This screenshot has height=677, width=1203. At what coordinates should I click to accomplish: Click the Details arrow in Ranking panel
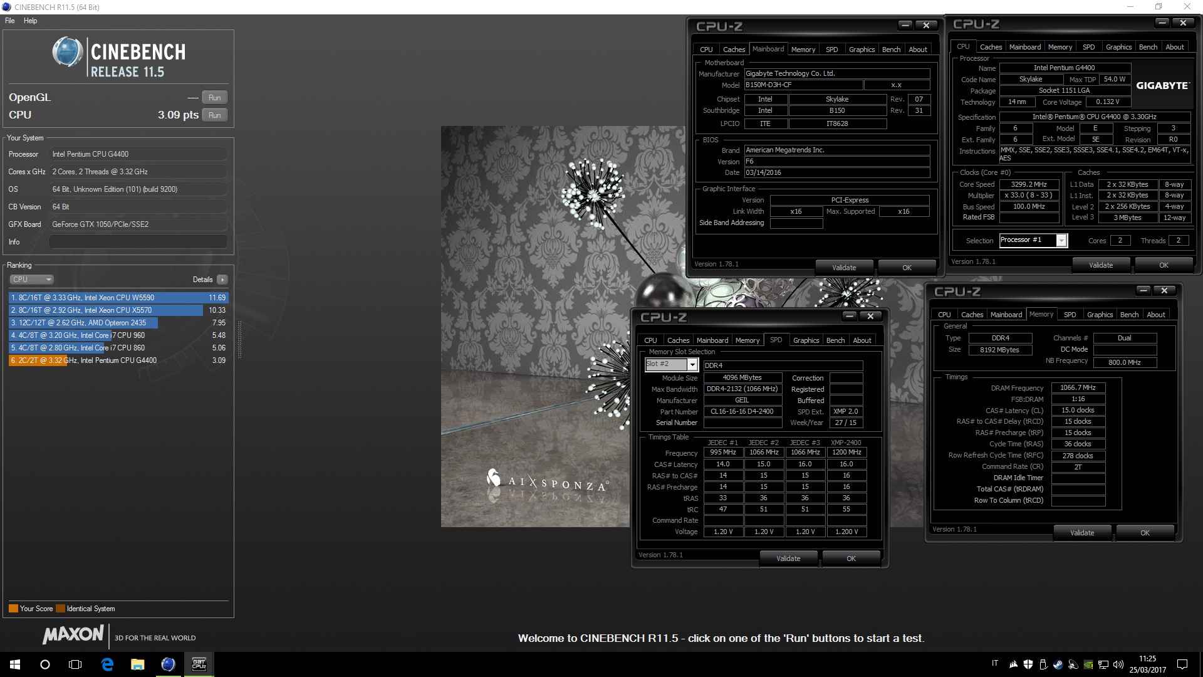click(222, 280)
